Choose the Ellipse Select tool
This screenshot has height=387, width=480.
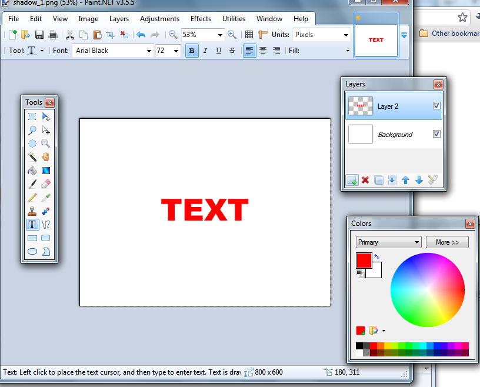click(32, 144)
